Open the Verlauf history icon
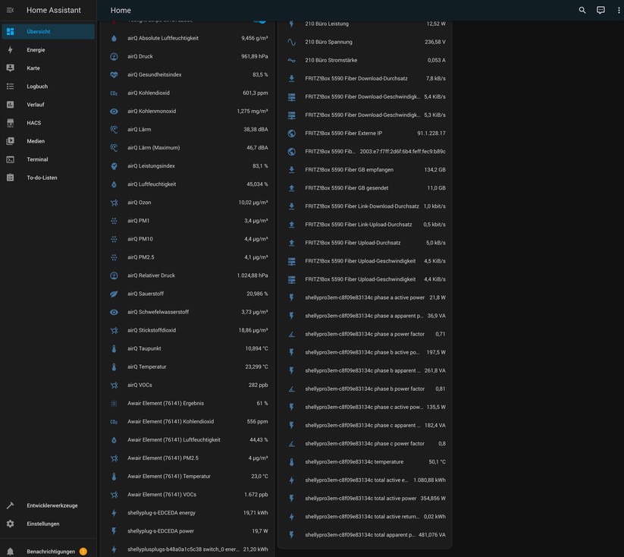 [11, 104]
